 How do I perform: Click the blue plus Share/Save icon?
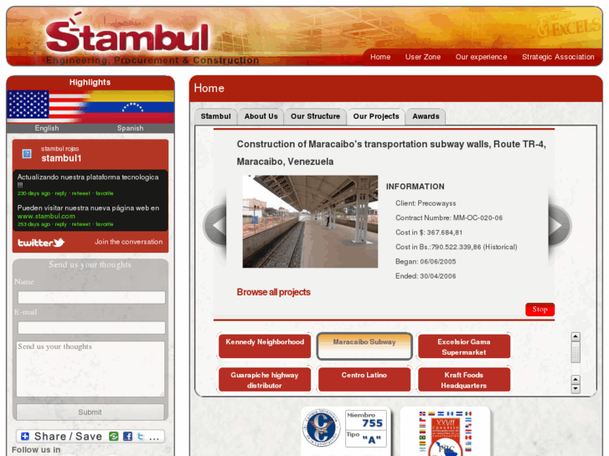point(25,436)
